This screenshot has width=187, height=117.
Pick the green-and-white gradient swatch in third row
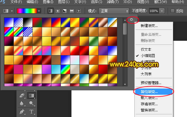(x=93, y=41)
